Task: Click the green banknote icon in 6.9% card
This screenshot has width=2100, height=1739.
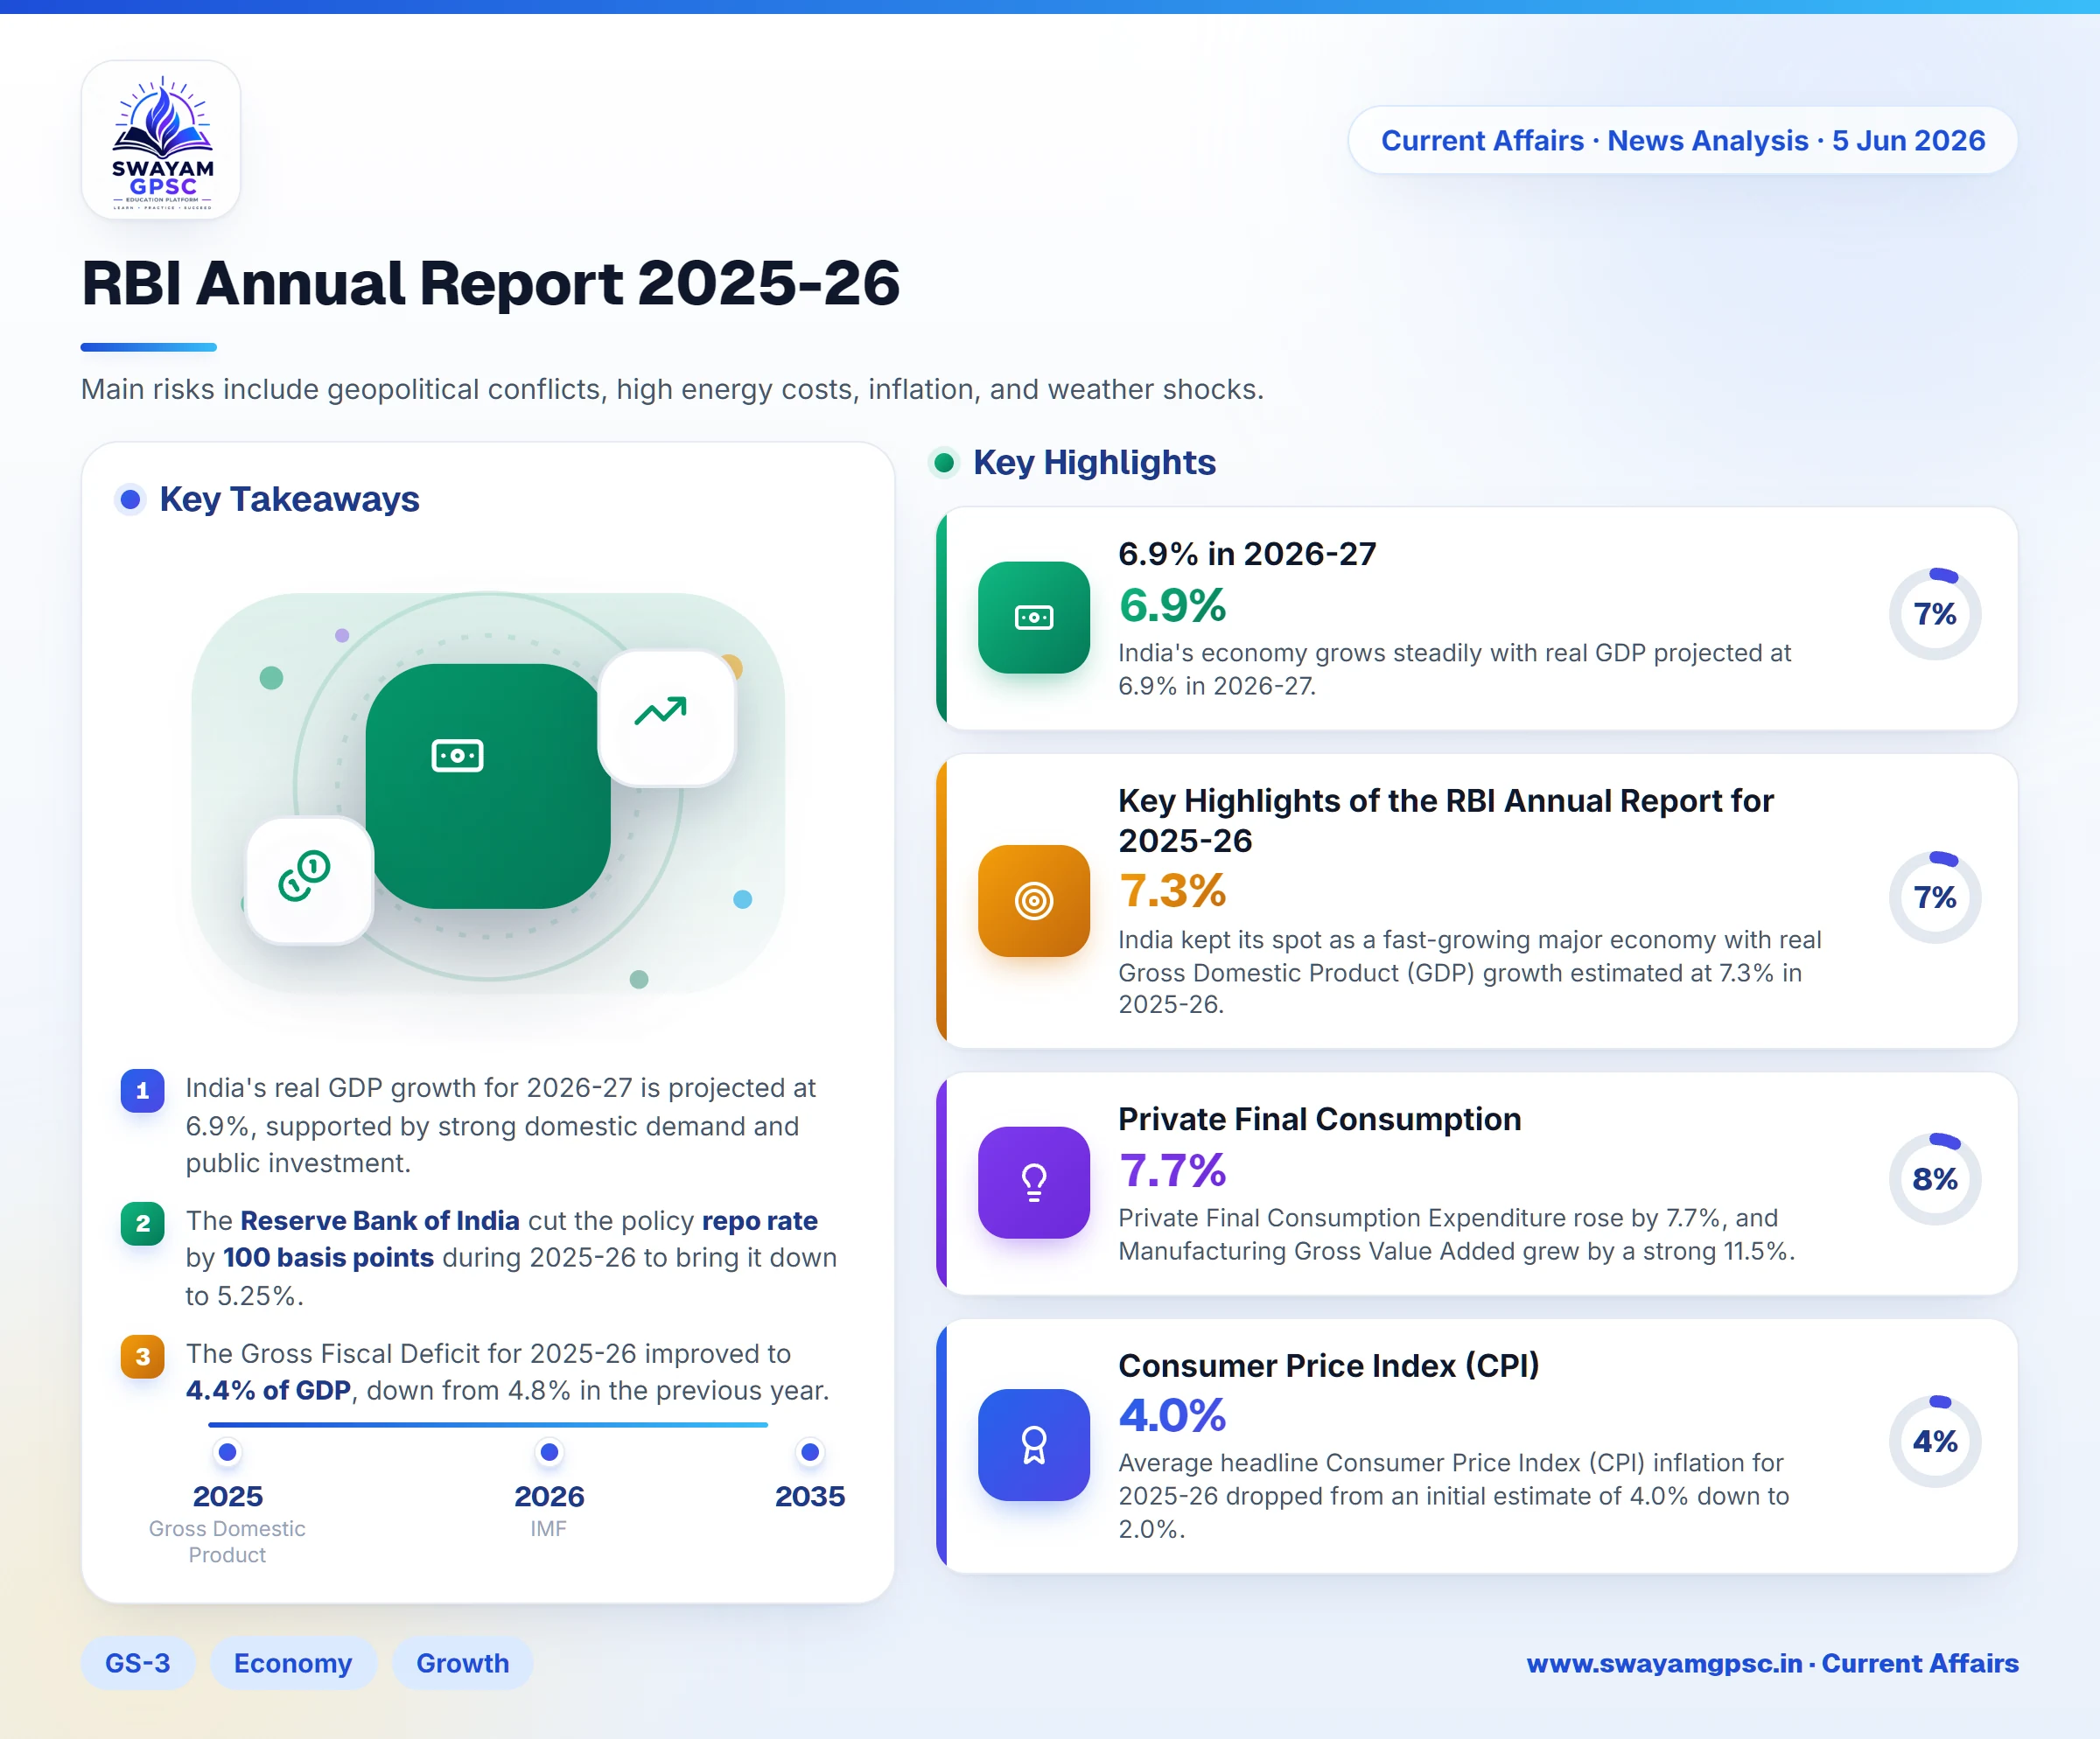Action: click(x=1034, y=618)
